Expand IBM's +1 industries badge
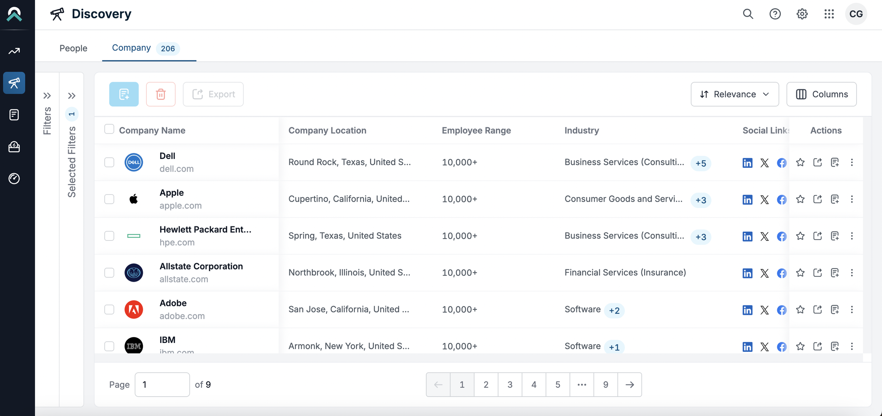This screenshot has height=416, width=882. [x=614, y=347]
